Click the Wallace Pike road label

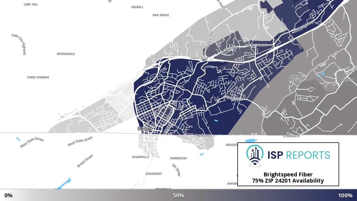209,40
